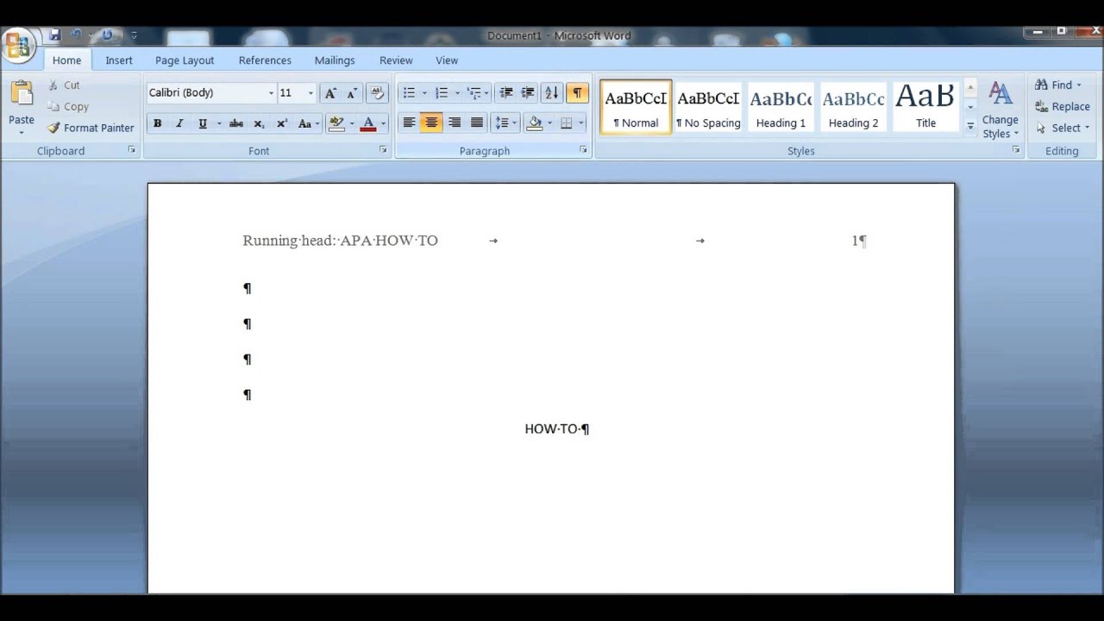Apply paragraph shading color
This screenshot has width=1104, height=621.
click(534, 123)
